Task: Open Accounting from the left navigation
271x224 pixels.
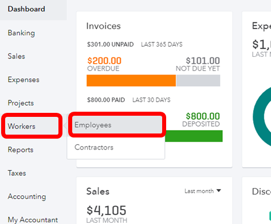Action: click(27, 197)
